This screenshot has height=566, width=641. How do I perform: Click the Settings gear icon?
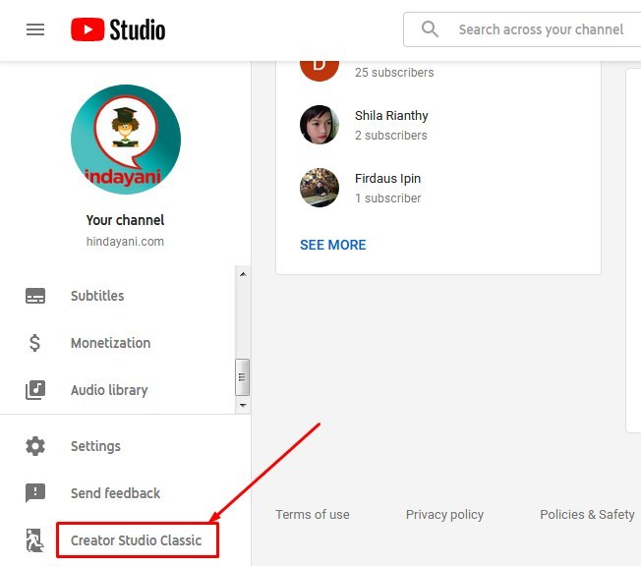tap(35, 446)
